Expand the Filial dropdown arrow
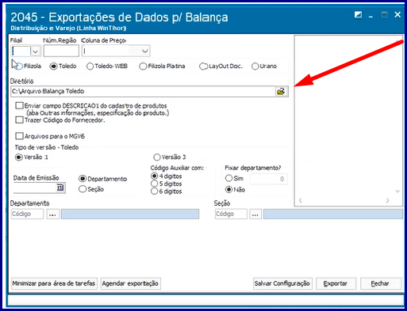 [x=36, y=51]
